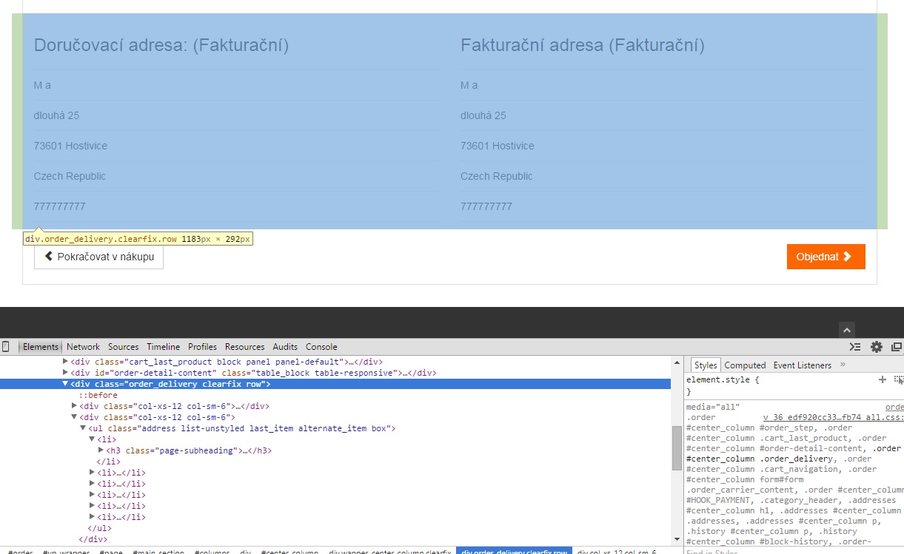Click 777777777 under Doručovací adresa
Viewport: 904px width, 554px height.
pyautogui.click(x=59, y=206)
